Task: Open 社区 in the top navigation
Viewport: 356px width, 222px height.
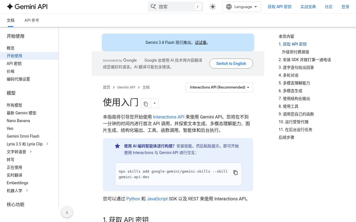Action: point(329,7)
